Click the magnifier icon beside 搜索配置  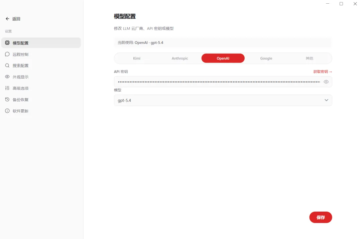[7, 66]
